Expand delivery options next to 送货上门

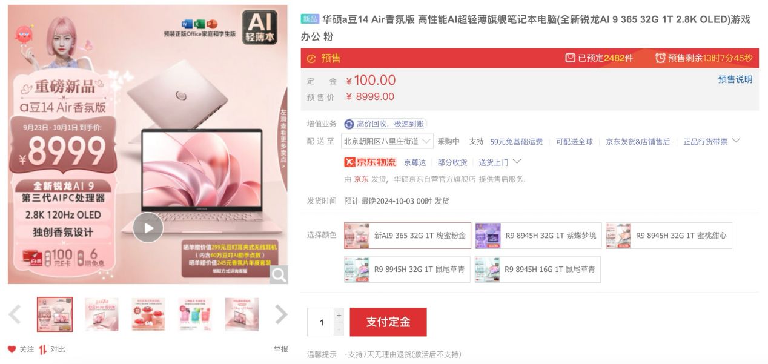coord(517,162)
